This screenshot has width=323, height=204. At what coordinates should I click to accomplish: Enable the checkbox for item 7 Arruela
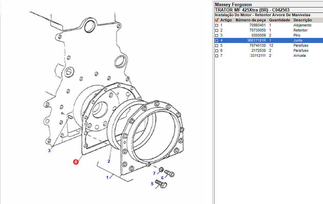pos(217,56)
